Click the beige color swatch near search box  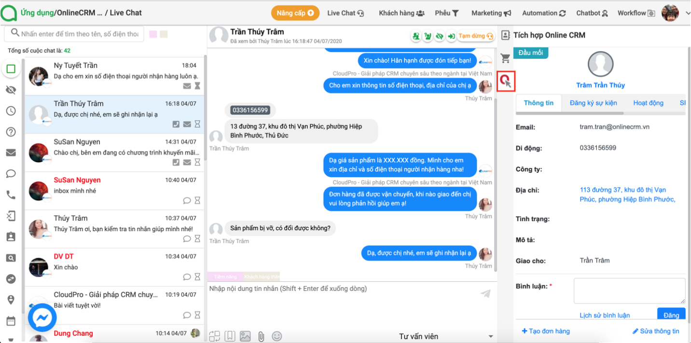pyautogui.click(x=164, y=34)
